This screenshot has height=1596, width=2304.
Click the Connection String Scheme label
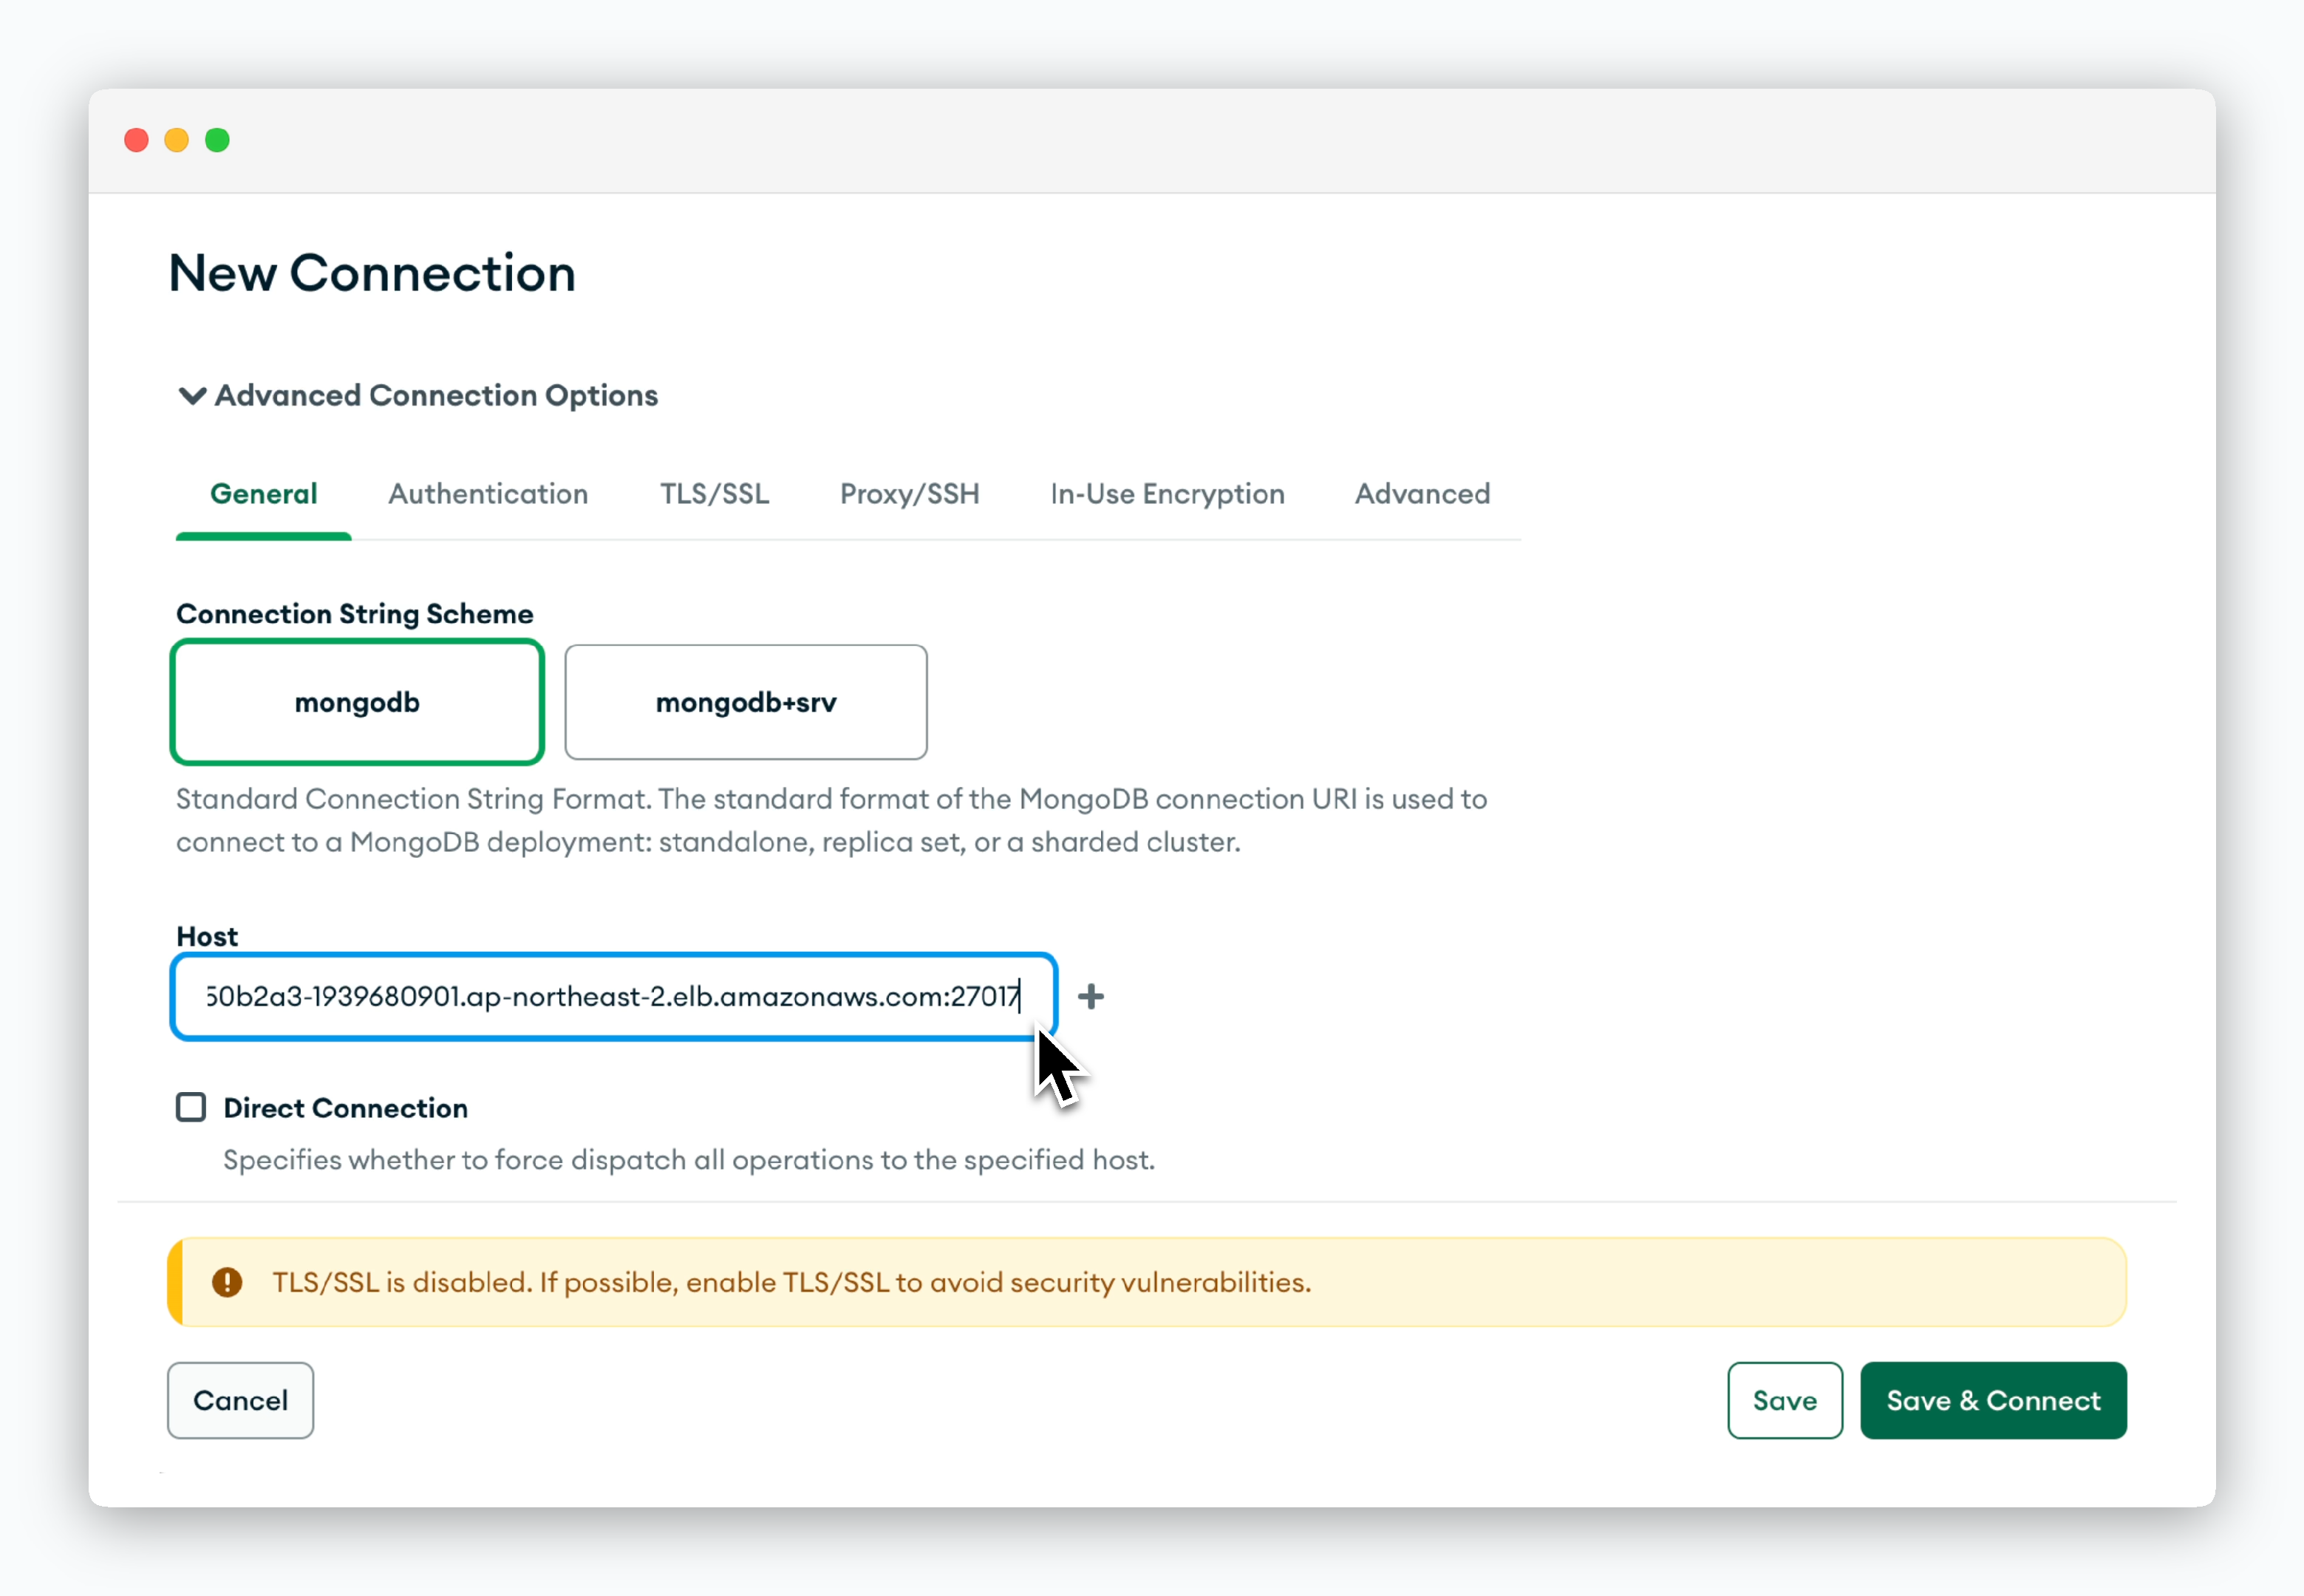point(355,614)
